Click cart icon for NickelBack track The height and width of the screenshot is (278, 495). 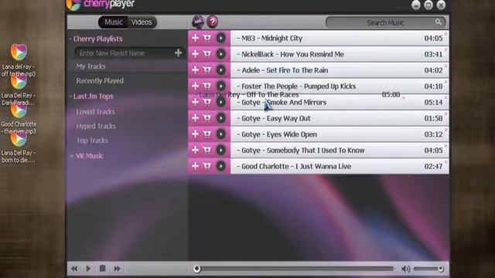pos(207,54)
